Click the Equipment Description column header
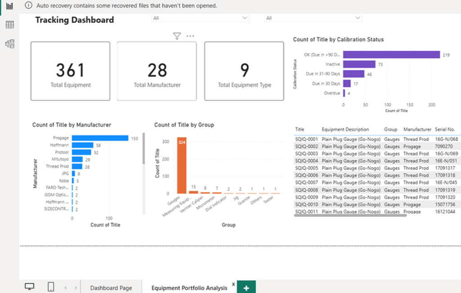461x293 pixels. point(345,129)
